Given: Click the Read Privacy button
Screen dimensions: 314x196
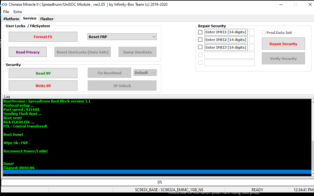Looking at the screenshot, I should (28, 52).
